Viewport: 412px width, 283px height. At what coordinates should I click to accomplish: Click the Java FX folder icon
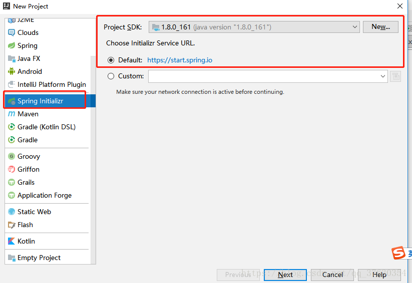12,58
